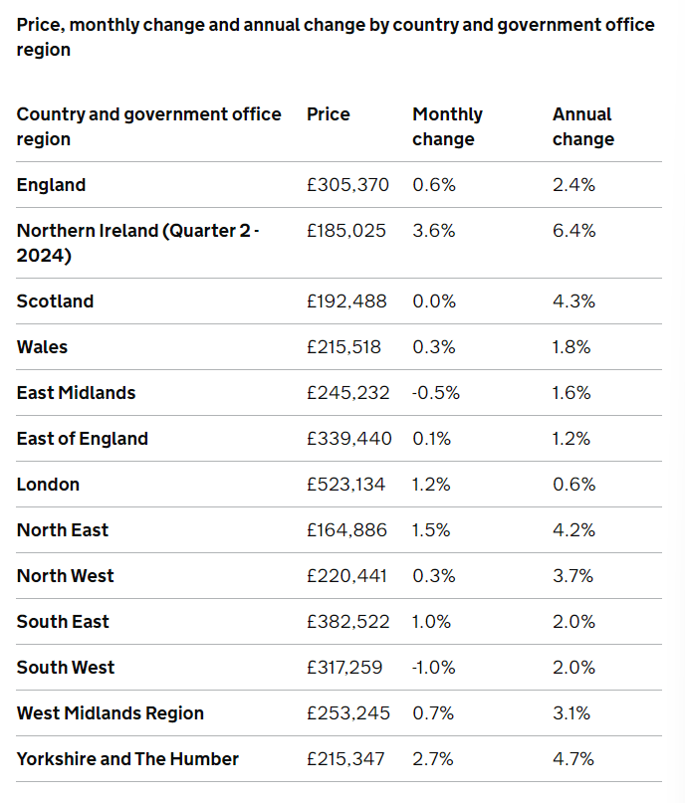
Task: Click Northern Ireland (Quarter 2 - 2024) row label
Action: (137, 243)
